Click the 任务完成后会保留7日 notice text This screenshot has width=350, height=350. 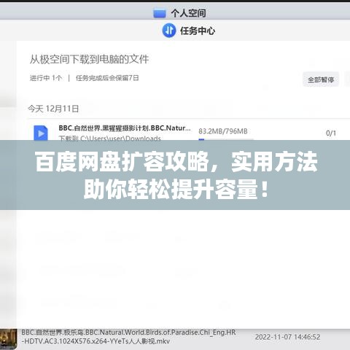[107, 78]
